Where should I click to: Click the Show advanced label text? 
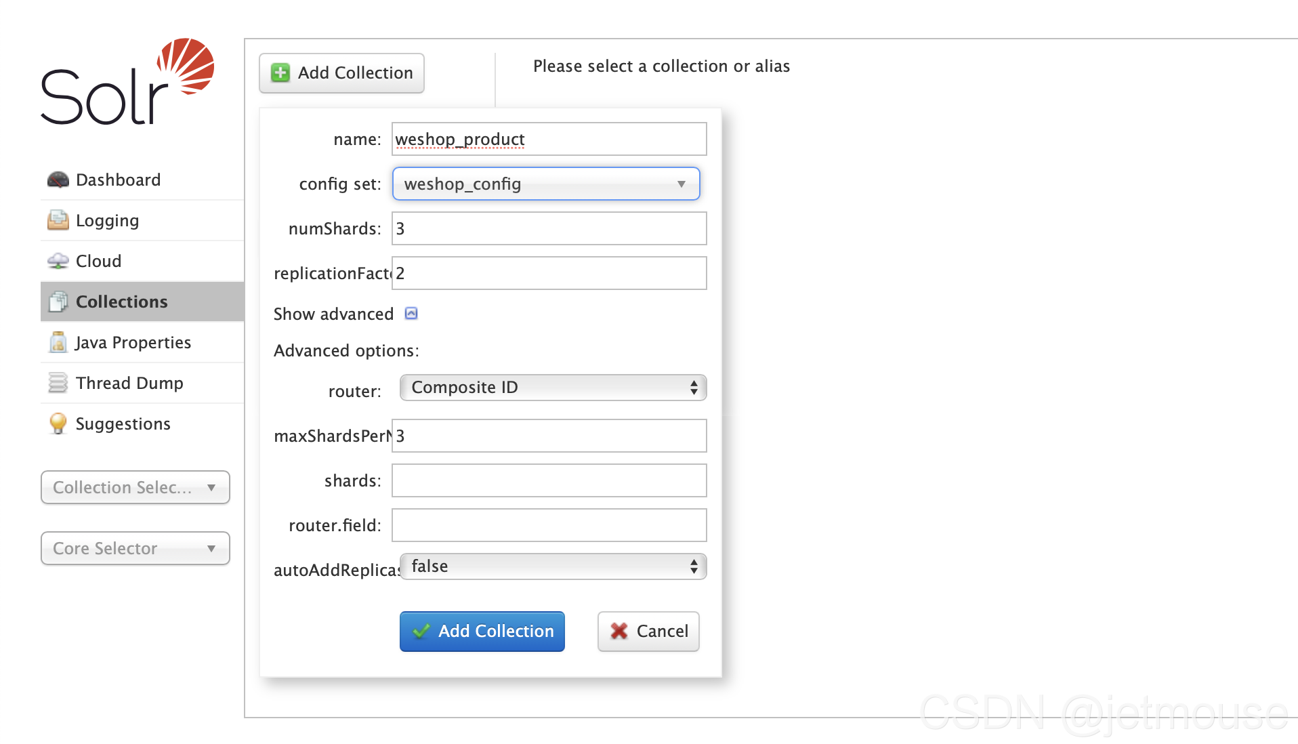333,314
